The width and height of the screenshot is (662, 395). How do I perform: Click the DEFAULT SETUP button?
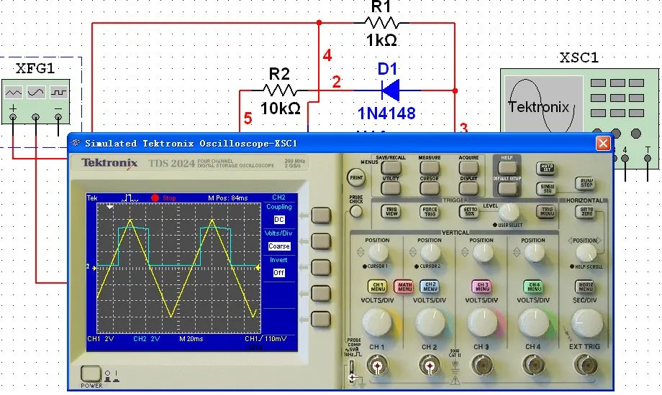tap(507, 188)
